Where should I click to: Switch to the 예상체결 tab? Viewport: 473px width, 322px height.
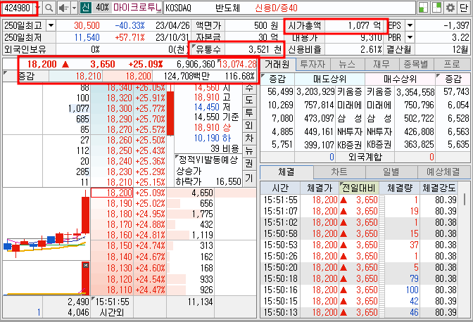443,172
